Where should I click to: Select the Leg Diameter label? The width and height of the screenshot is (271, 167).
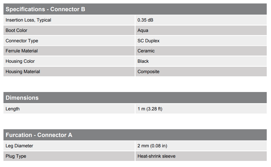tap(19, 146)
